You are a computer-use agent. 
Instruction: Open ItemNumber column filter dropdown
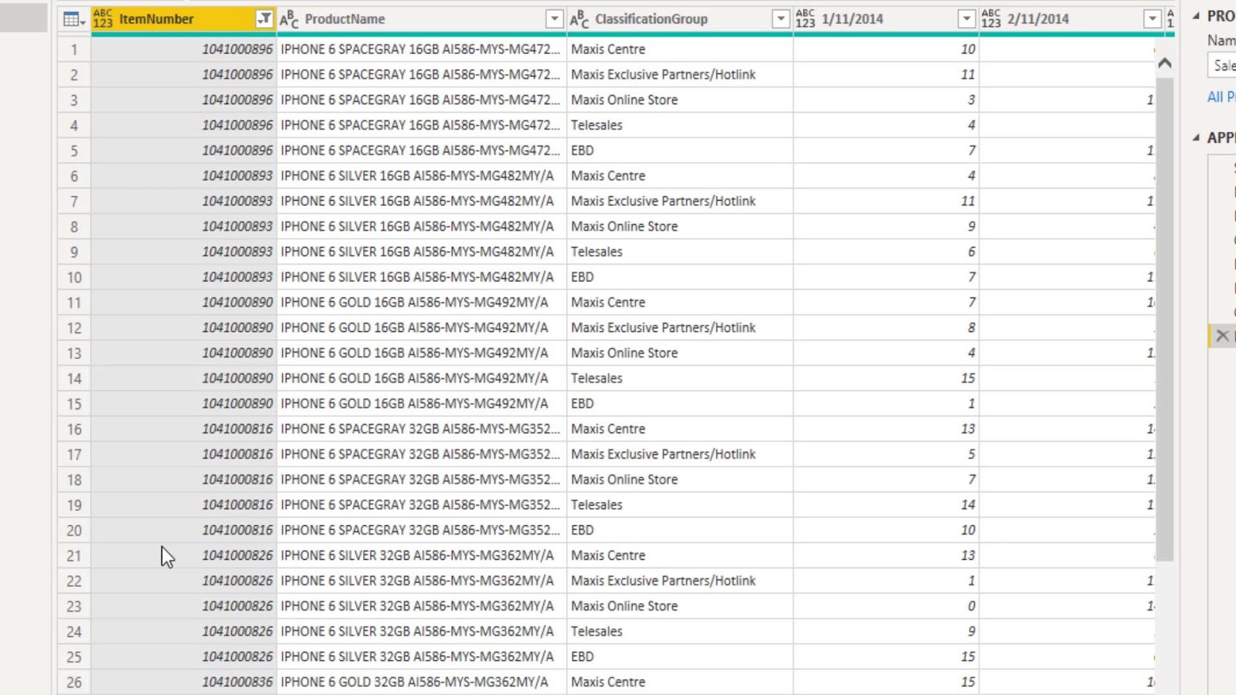264,19
